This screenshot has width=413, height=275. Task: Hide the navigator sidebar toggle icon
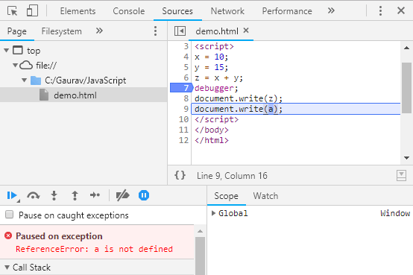180,31
